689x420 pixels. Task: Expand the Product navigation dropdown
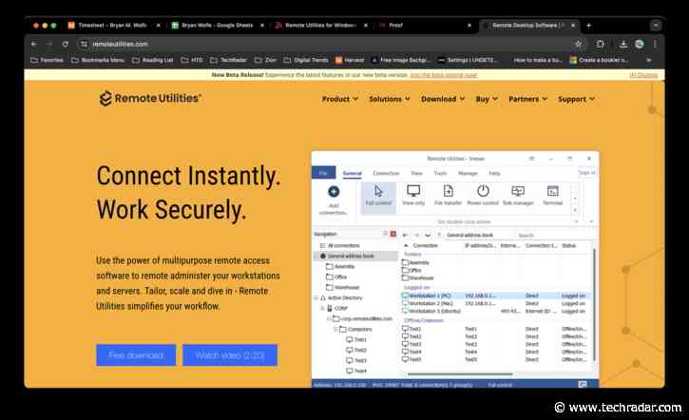pyautogui.click(x=340, y=99)
